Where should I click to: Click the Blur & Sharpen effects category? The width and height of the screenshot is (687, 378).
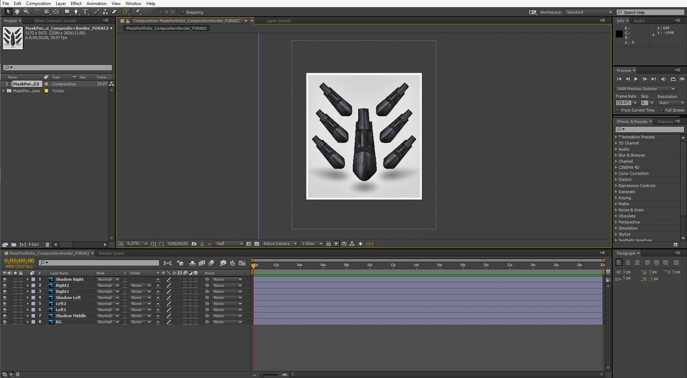[x=632, y=155]
